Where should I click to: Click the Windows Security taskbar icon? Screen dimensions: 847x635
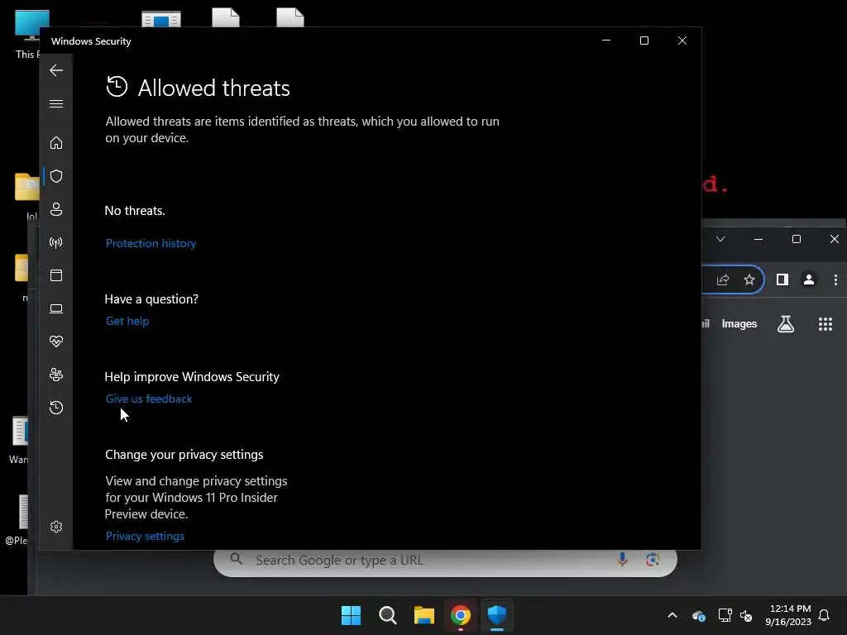(x=496, y=615)
